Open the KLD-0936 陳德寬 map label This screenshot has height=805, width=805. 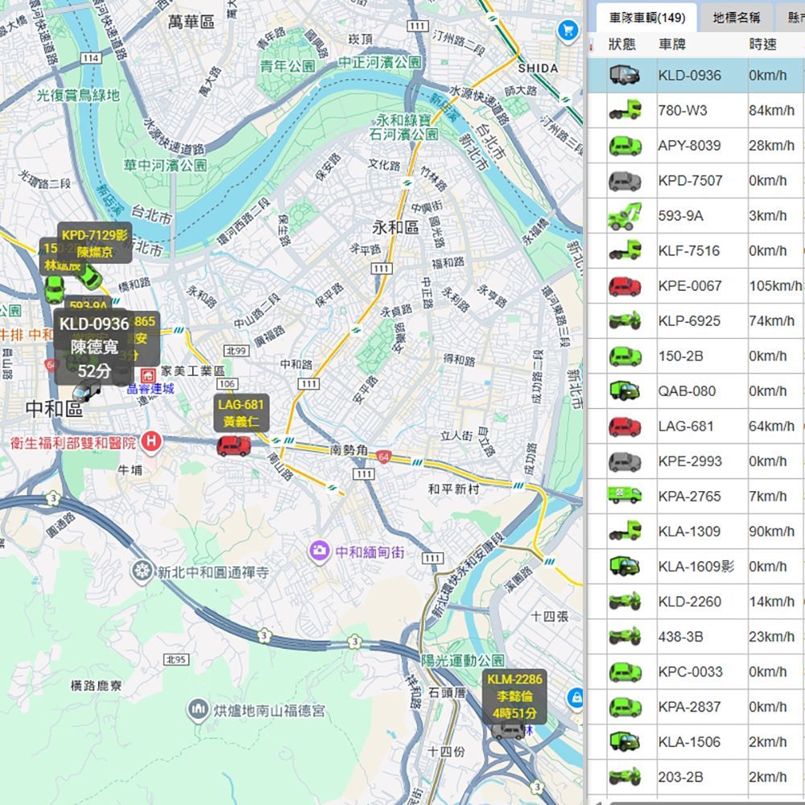[x=94, y=348]
